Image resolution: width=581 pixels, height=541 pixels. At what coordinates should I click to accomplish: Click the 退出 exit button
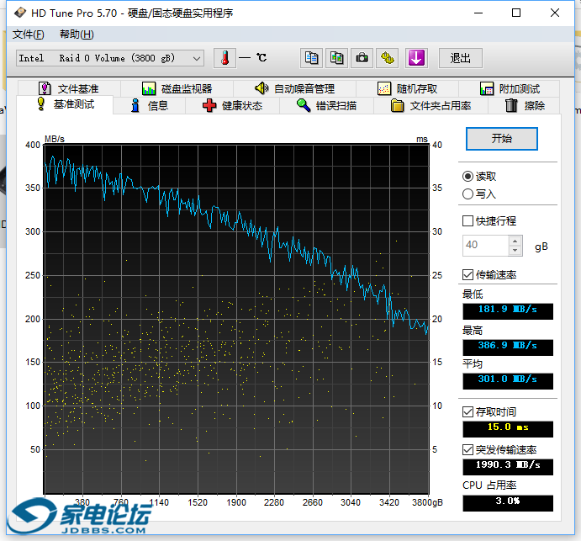[x=461, y=58]
